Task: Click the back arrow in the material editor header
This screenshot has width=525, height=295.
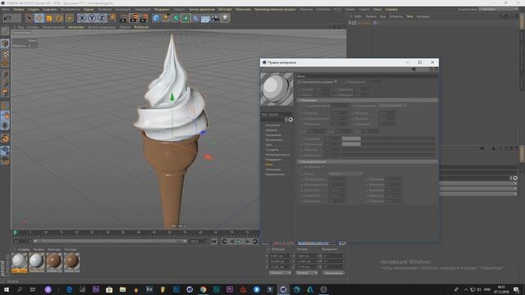Action: point(413,69)
